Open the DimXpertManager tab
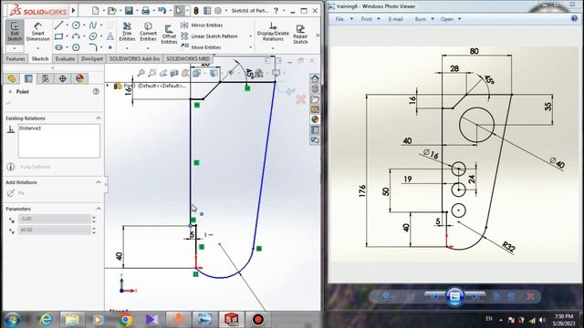Image resolution: width=584 pixels, height=328 pixels. tap(63, 78)
